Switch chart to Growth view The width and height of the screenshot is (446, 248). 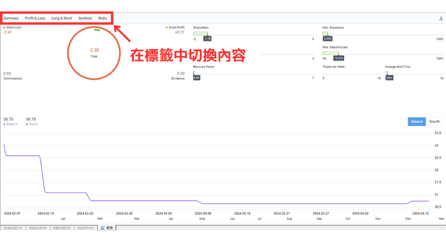[434, 122]
